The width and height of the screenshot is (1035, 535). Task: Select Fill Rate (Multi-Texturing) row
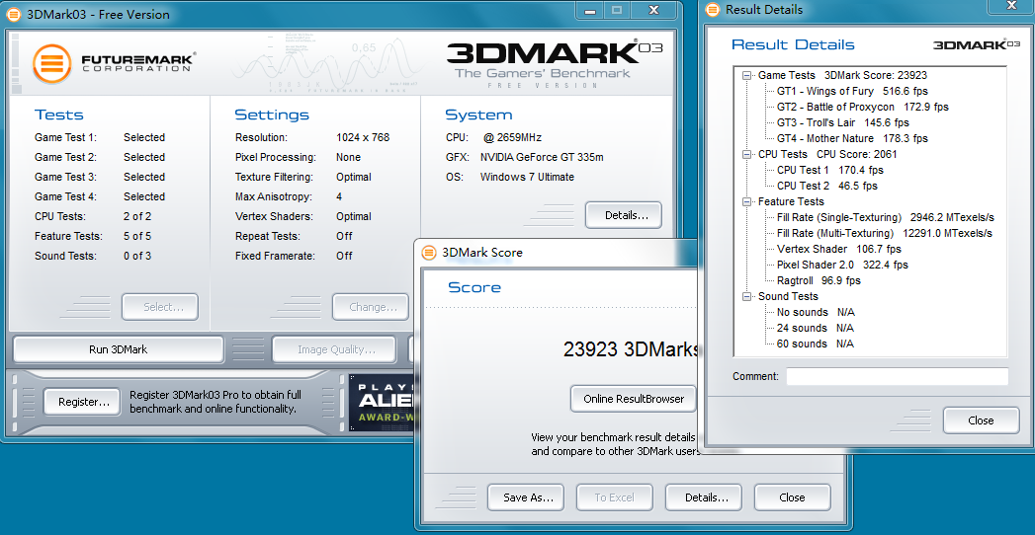pyautogui.click(x=885, y=233)
